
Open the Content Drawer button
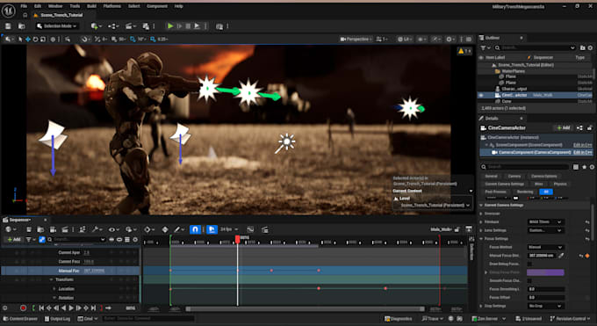pos(20,319)
